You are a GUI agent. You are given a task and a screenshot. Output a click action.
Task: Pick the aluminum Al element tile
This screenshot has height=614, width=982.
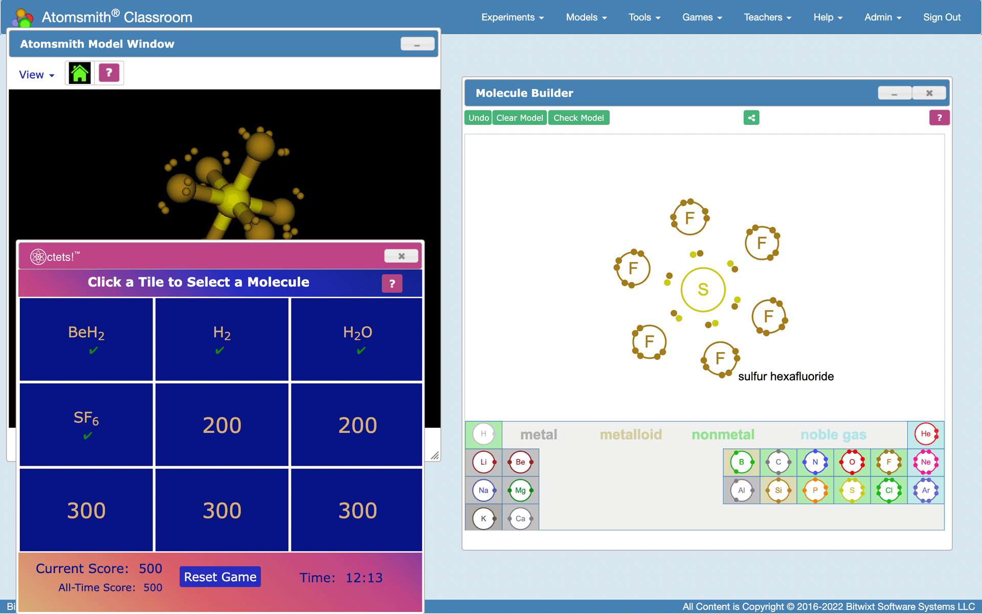pos(742,490)
